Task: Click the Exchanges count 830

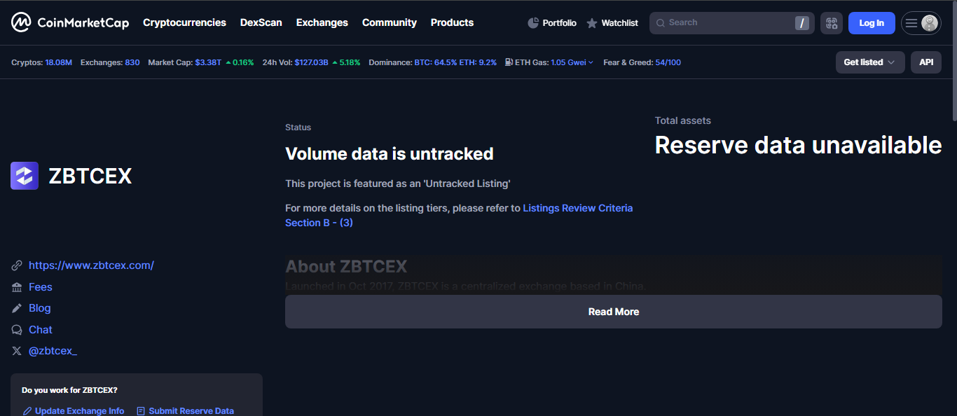Action: pos(132,62)
